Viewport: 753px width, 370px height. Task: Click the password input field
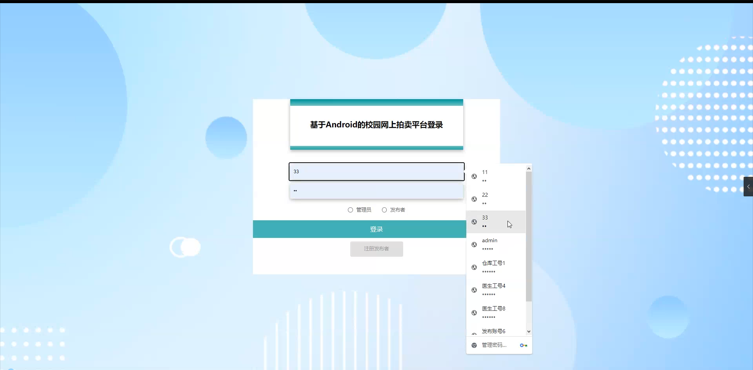tap(376, 191)
